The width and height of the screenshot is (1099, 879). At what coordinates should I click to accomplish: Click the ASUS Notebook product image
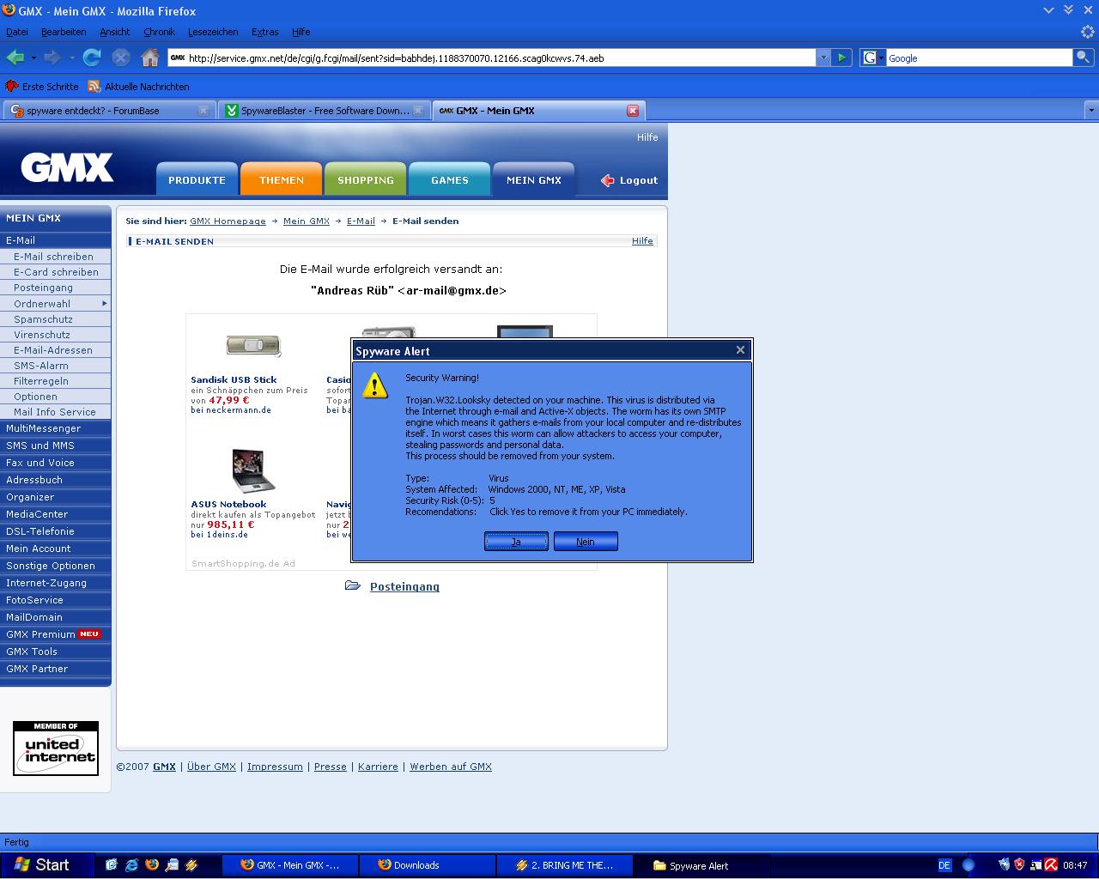tap(253, 470)
